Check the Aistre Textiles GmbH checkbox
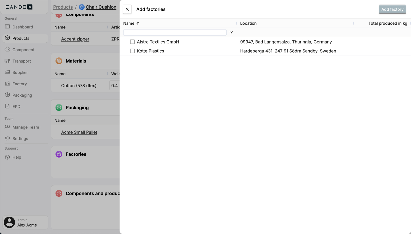 click(132, 42)
